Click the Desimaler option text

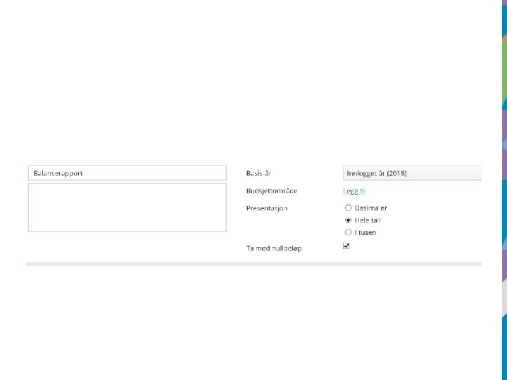point(371,208)
